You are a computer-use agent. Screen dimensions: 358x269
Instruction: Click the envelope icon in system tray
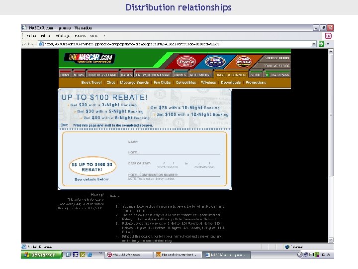[x=311, y=255]
